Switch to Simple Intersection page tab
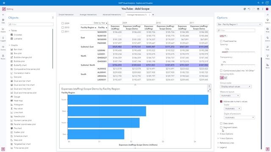This screenshot has width=271, height=152. tap(66, 15)
